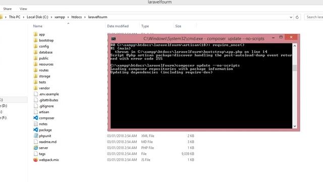The width and height of the screenshot is (323, 182).
Task: Sort files by Date modified column
Action: click(118, 26)
